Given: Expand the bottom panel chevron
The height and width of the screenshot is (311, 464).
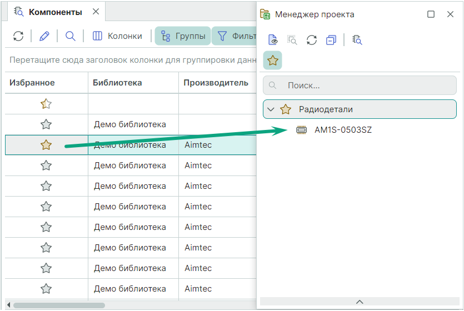Looking at the screenshot, I should [x=360, y=302].
